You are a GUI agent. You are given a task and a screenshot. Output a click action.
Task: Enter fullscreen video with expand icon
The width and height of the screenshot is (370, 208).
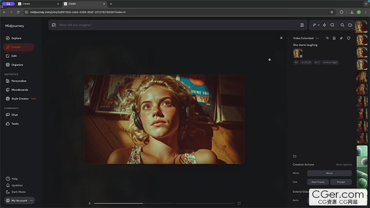[239, 203]
